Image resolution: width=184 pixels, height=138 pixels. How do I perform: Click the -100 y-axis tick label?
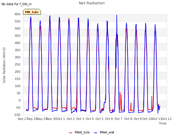point(17,115)
